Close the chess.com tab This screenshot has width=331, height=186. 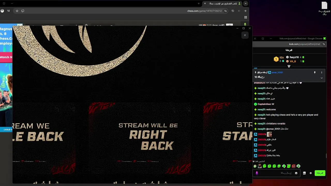click(205, 4)
